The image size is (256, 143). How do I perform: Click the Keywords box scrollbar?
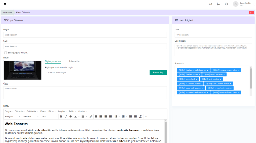click(x=251, y=79)
